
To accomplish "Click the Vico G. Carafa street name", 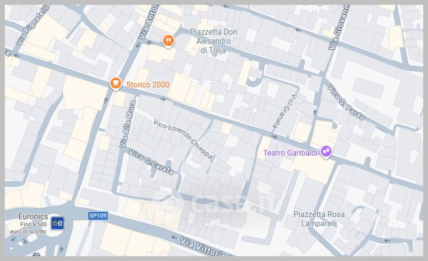I will coord(151,162).
